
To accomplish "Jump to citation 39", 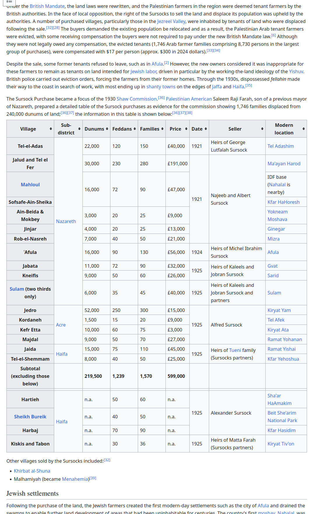I will [93, 478].
